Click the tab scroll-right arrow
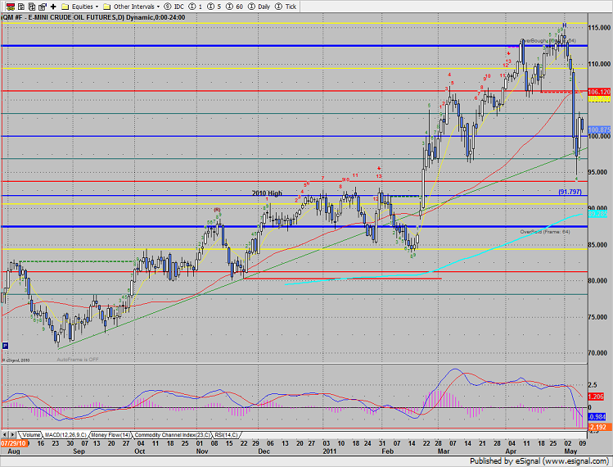 (x=12, y=435)
